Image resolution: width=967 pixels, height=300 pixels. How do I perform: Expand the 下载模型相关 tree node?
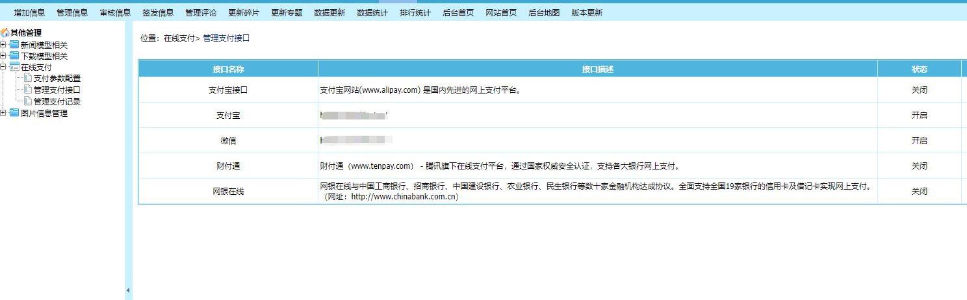(x=3, y=56)
